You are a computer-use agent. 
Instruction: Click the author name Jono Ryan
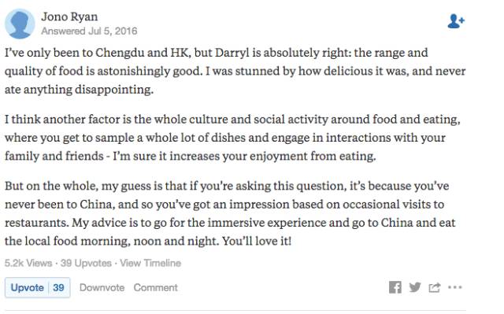click(x=69, y=17)
